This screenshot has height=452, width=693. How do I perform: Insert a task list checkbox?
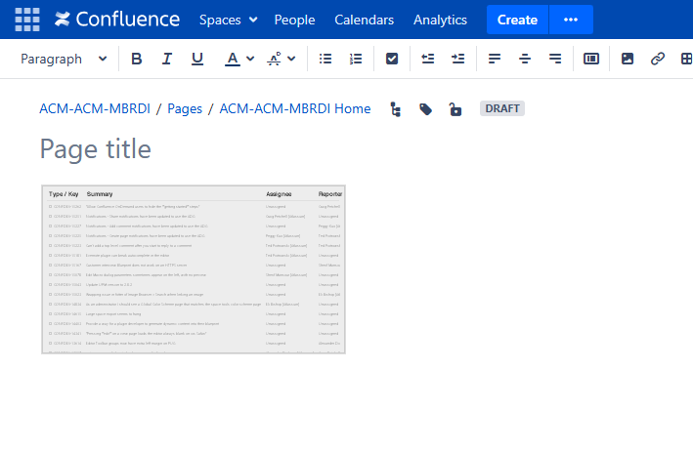coord(392,59)
